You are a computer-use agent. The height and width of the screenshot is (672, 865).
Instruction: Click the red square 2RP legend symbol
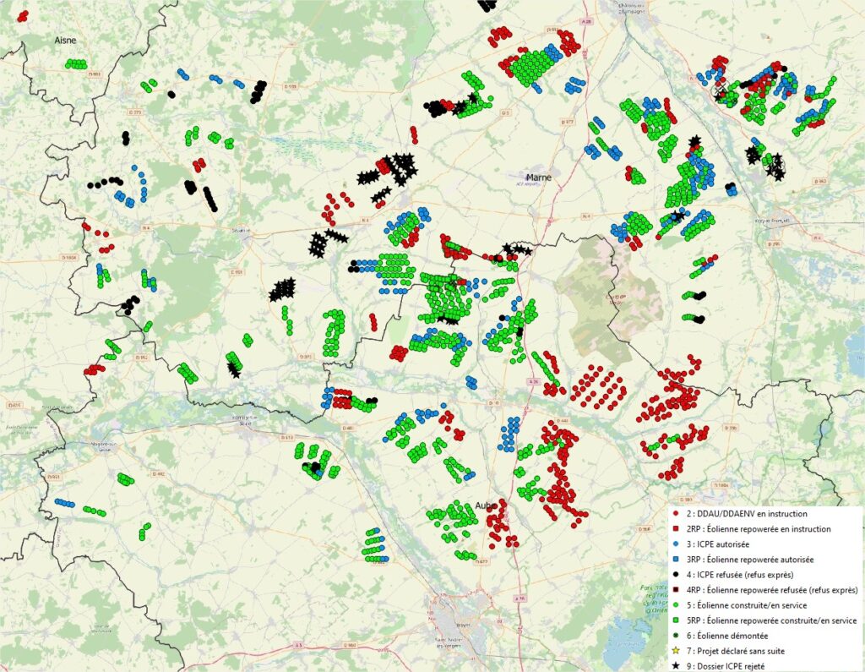click(x=676, y=529)
